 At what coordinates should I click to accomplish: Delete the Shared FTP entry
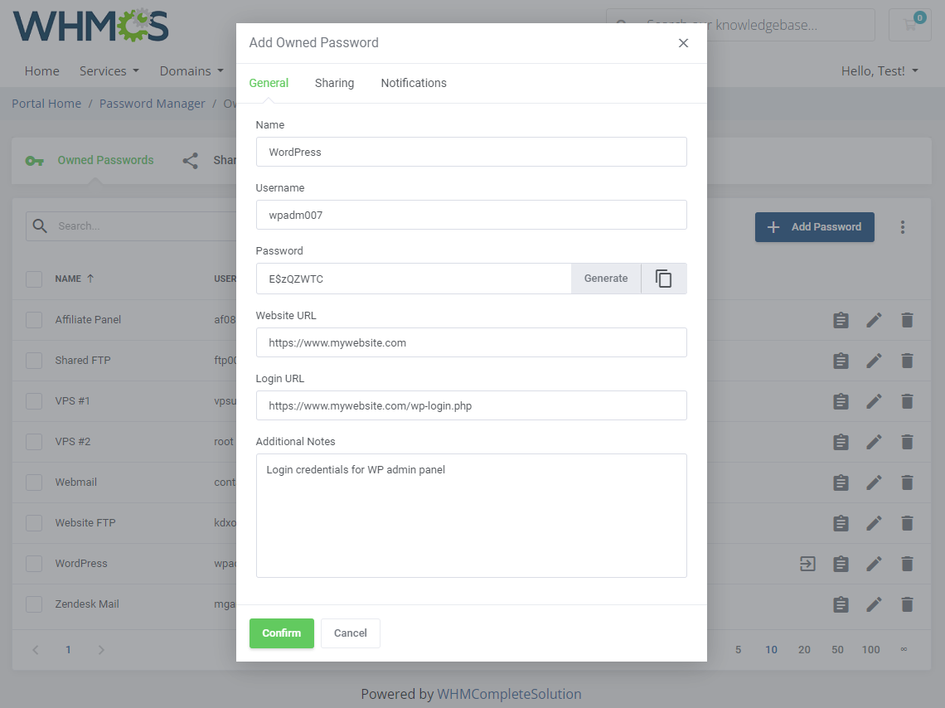click(x=907, y=361)
